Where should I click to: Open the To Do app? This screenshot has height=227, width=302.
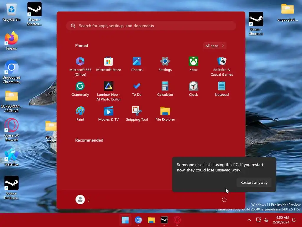click(x=137, y=89)
